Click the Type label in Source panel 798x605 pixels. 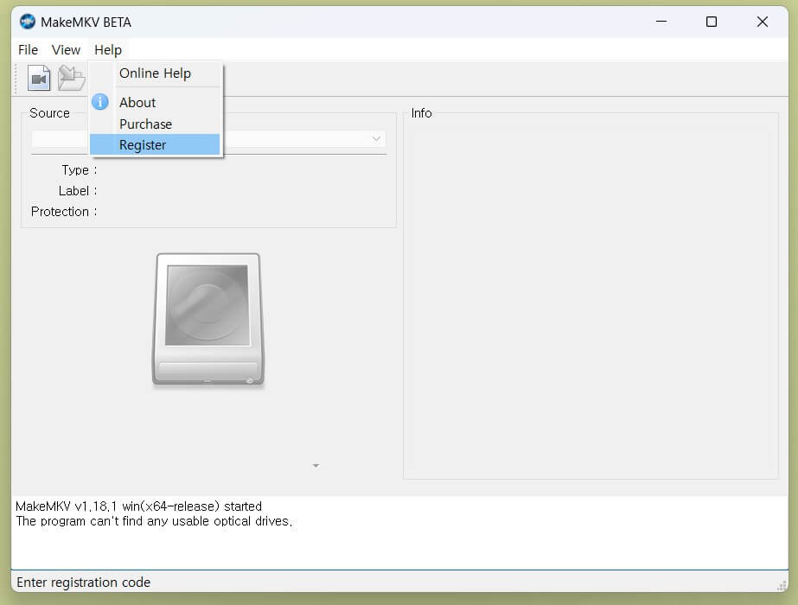coord(79,170)
